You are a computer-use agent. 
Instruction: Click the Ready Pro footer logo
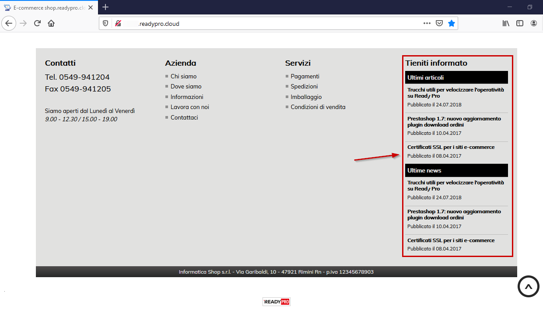pos(276,302)
